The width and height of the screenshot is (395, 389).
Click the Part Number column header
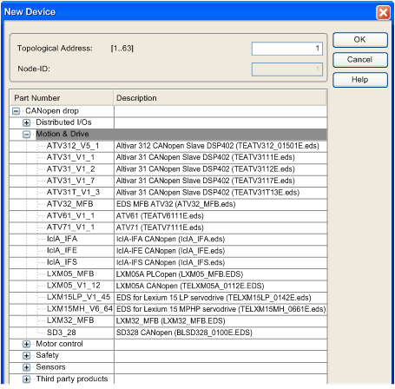(62, 98)
